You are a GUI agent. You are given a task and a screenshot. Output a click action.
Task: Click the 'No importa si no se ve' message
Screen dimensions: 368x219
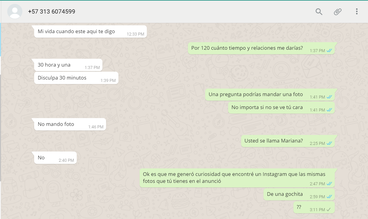(281, 108)
